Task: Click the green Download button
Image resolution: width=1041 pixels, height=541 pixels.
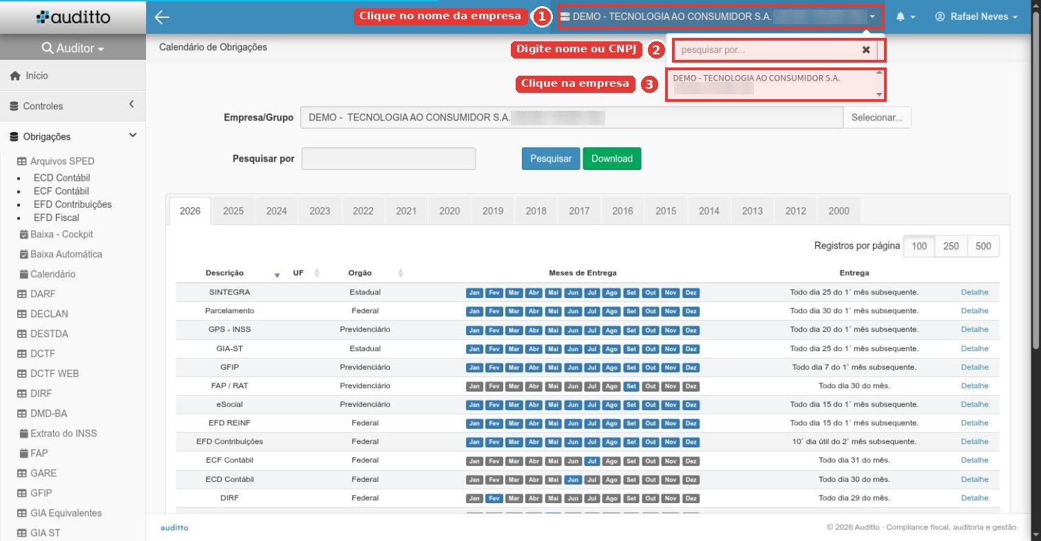Action: [612, 158]
